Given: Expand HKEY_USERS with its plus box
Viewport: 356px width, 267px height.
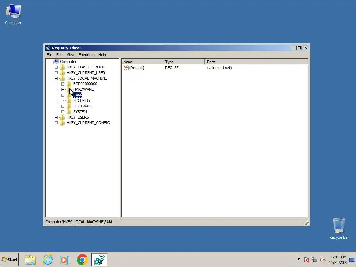Looking at the screenshot, I should point(56,117).
